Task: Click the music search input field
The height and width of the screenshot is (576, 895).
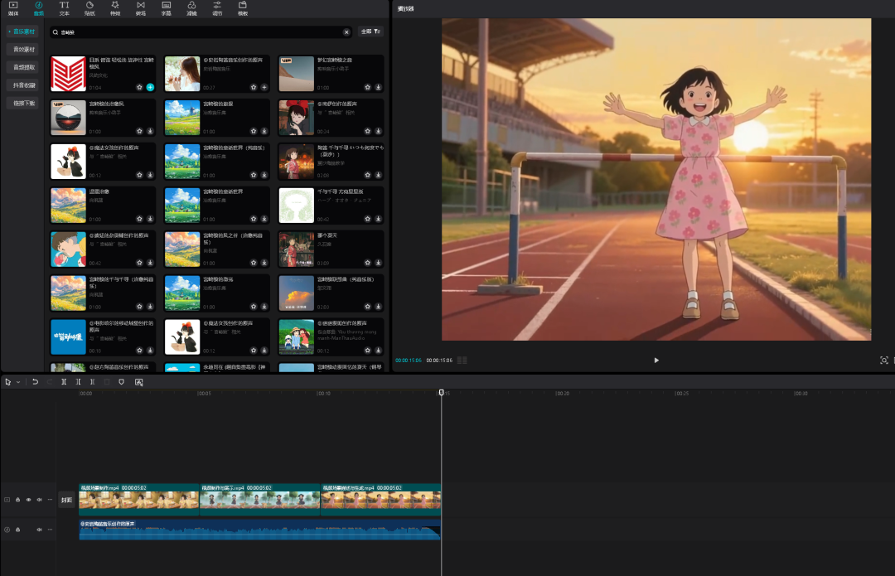Action: coord(200,32)
